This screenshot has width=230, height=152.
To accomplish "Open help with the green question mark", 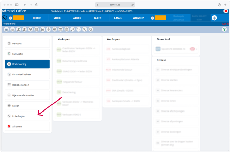I will 224,29.
